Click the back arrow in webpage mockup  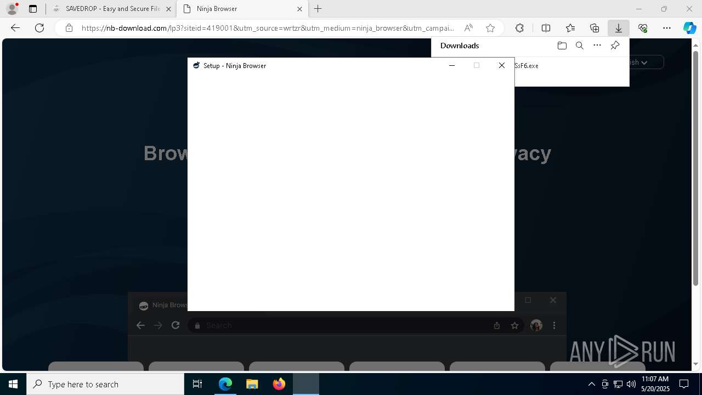tap(140, 325)
